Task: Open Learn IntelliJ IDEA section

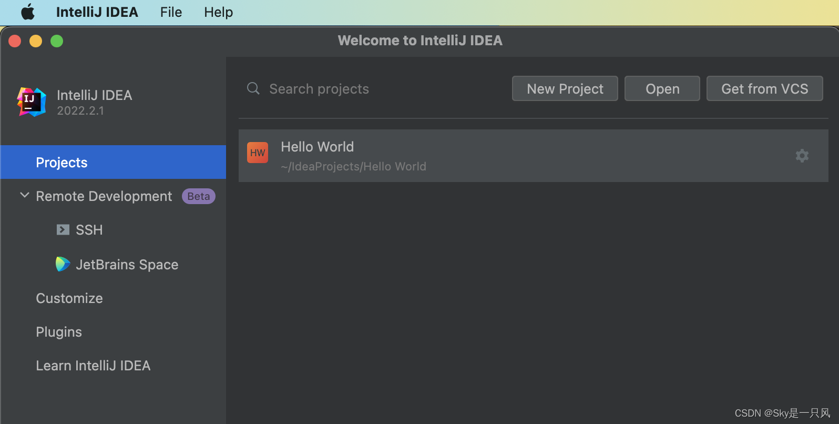Action: click(93, 366)
